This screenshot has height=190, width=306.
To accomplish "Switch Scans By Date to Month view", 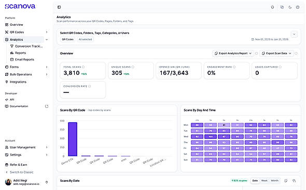I will click(274, 181).
